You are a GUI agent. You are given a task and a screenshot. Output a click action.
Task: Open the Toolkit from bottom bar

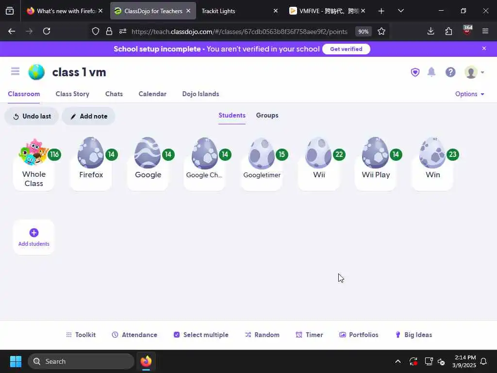(81, 335)
